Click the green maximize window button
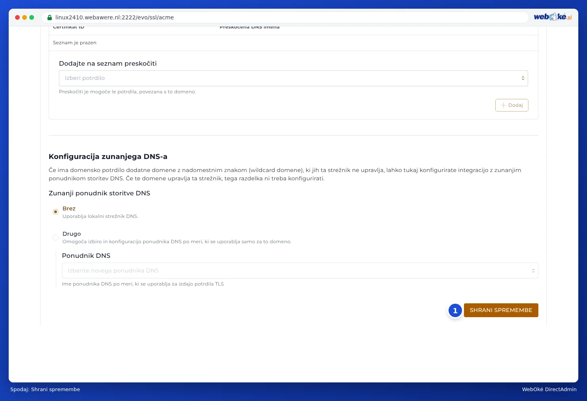This screenshot has width=587, height=401. [x=32, y=17]
